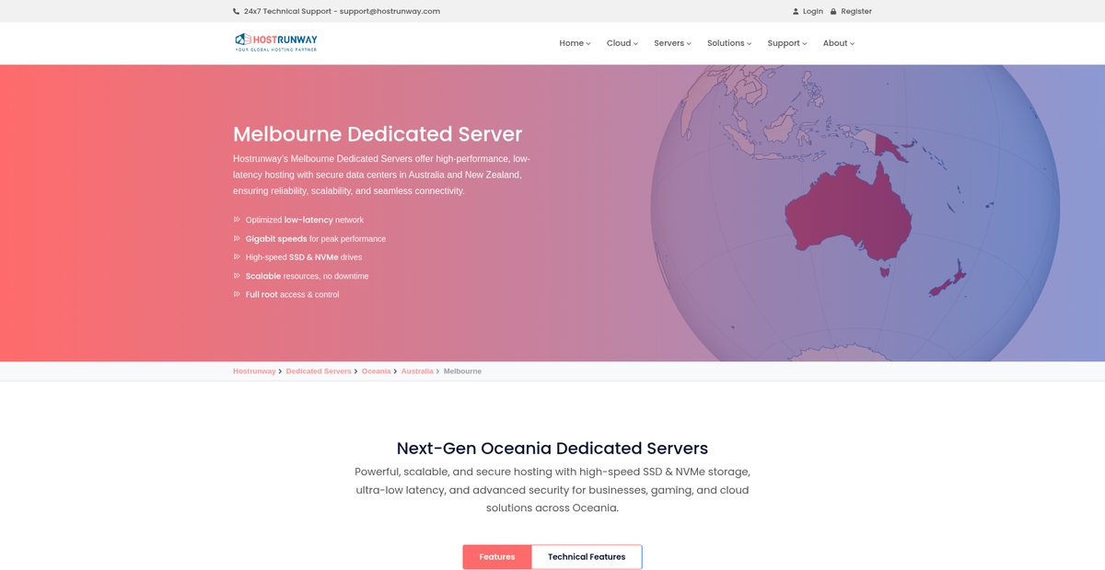Click the arrow bullet beside Full root access
The image size is (1105, 570).
237,294
